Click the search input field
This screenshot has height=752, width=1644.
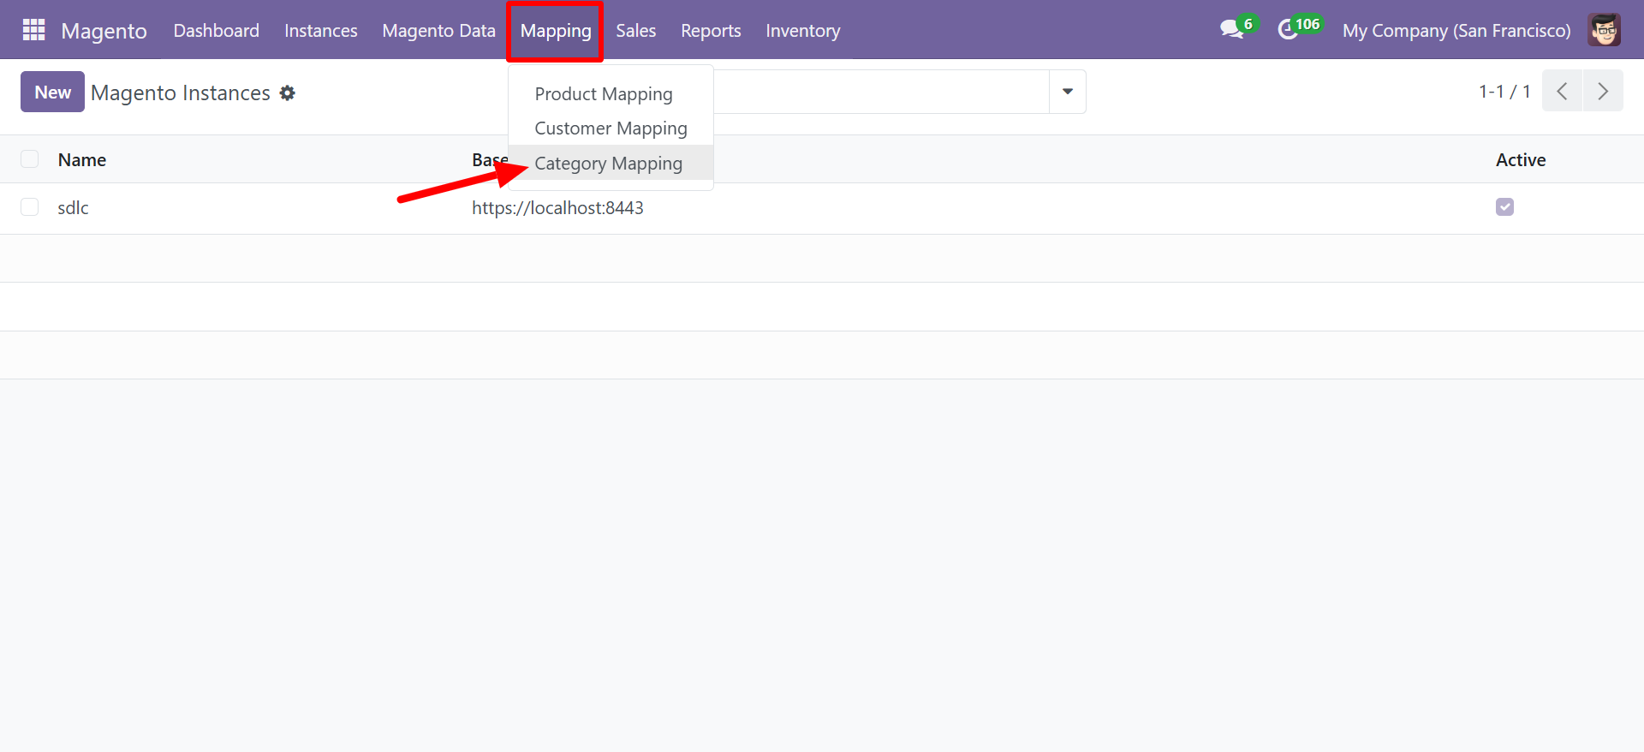click(880, 92)
